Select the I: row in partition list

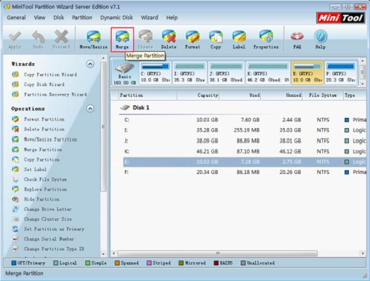[x=244, y=131]
